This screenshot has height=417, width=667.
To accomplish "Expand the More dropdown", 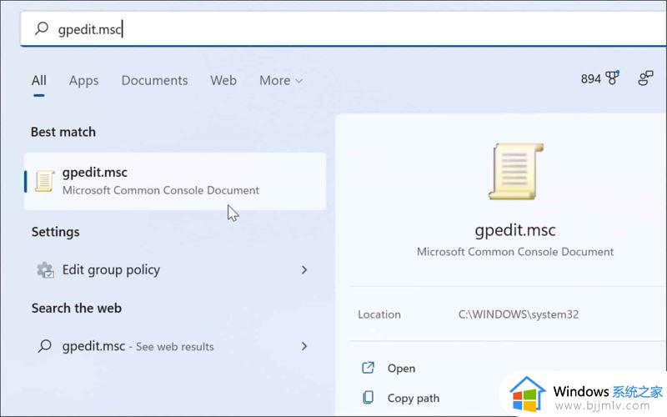I will (x=281, y=80).
